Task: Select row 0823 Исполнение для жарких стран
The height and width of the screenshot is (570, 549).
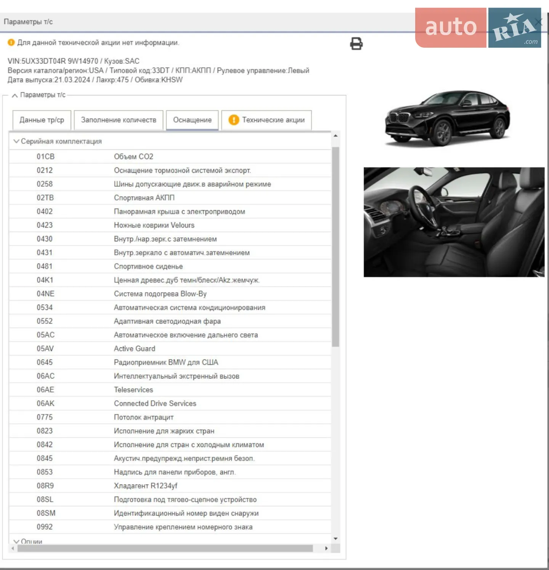Action: point(170,431)
